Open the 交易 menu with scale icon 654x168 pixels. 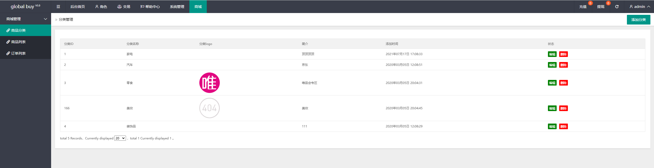pos(124,7)
